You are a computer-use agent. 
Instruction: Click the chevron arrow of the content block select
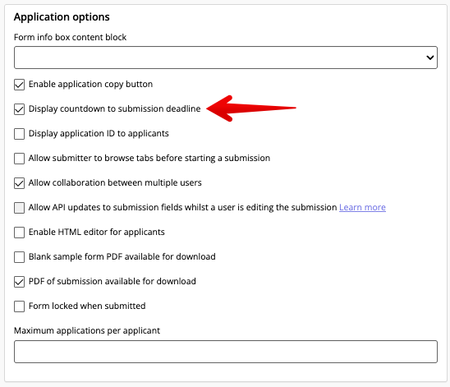pos(429,58)
